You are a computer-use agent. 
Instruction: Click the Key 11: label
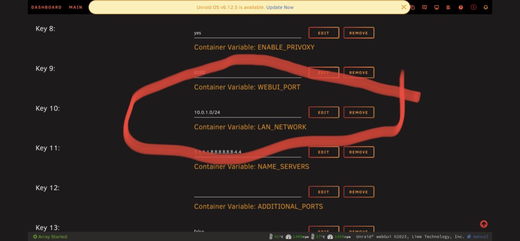click(48, 148)
